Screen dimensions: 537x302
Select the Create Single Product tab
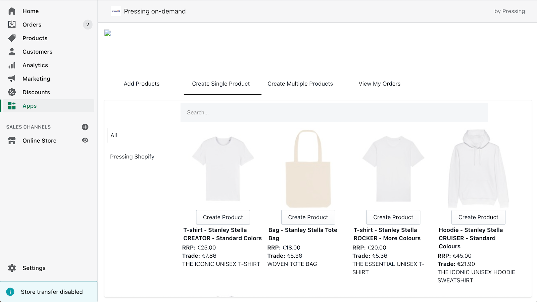pos(221,84)
